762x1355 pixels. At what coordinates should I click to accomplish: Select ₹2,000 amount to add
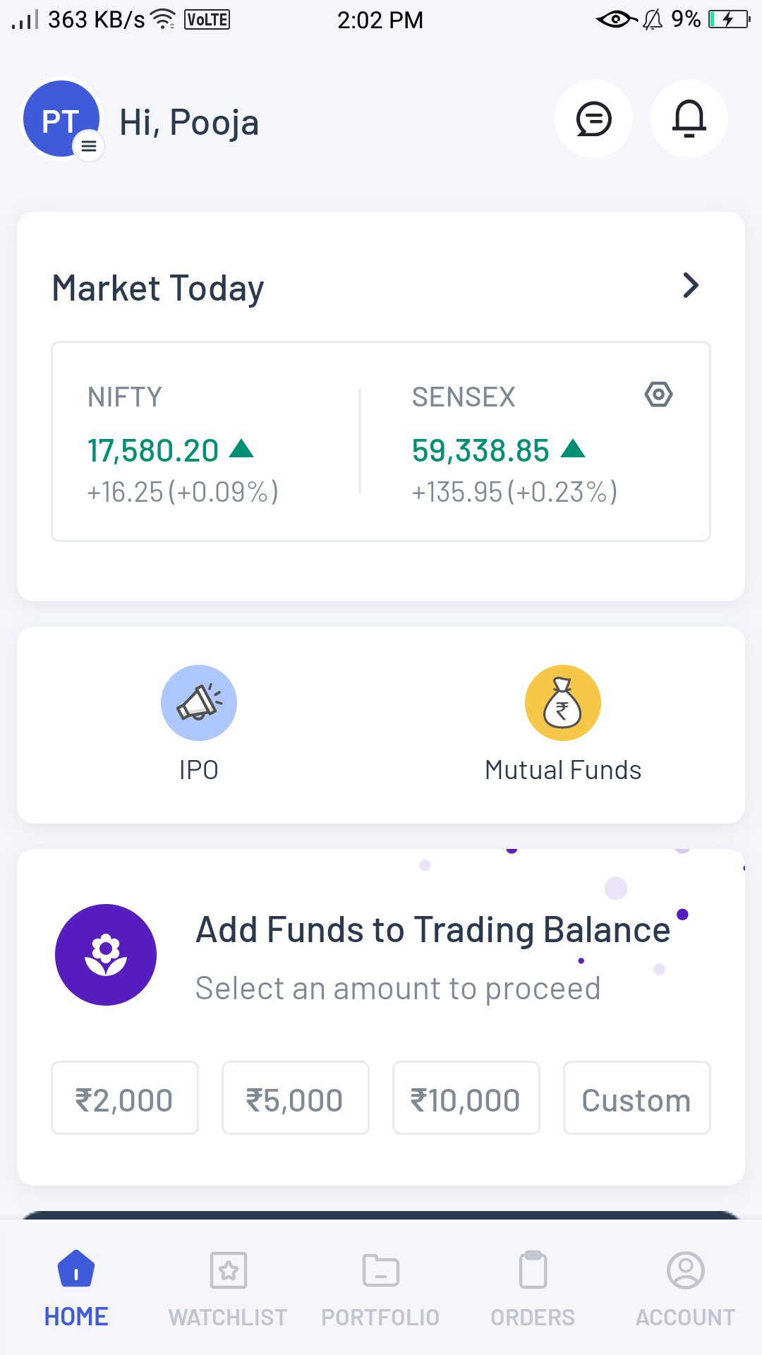(x=125, y=1098)
